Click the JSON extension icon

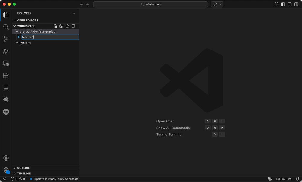[x=6, y=112]
